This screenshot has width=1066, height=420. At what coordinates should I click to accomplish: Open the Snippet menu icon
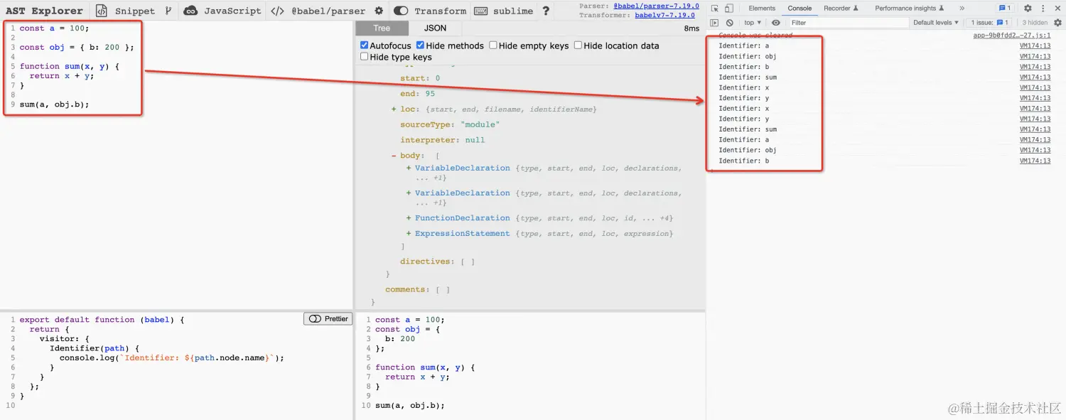point(102,11)
